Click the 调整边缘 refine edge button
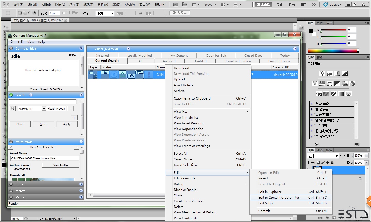Screen dimensions: 371x222 coord(180,13)
